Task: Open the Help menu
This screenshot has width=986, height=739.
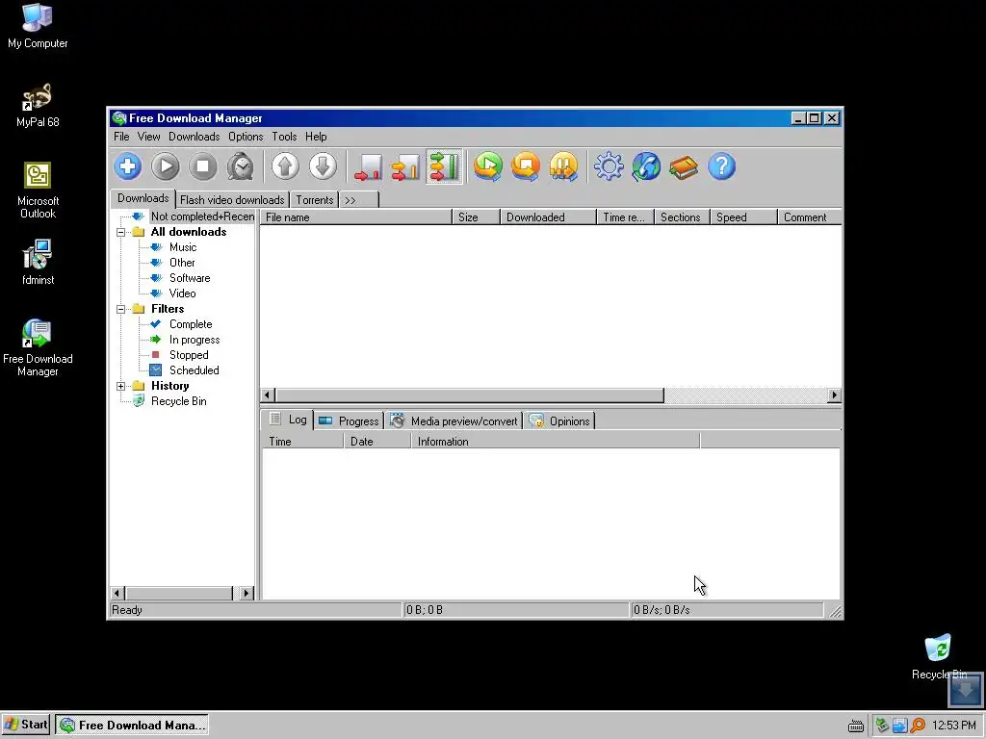Action: click(x=316, y=137)
